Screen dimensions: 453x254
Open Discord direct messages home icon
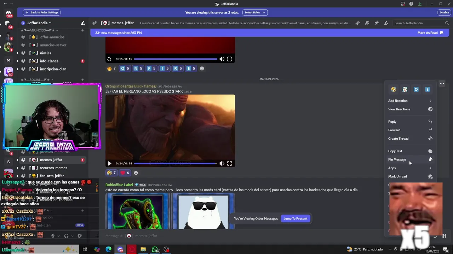(x=8, y=13)
